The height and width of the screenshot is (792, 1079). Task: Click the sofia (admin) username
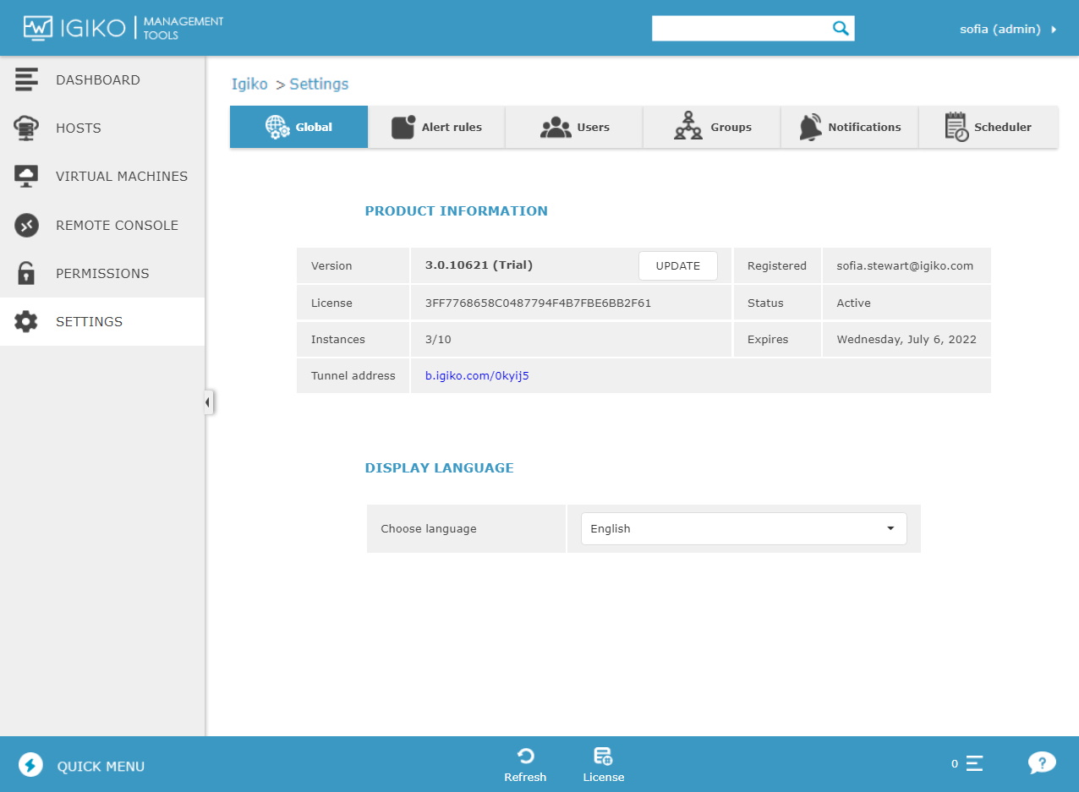[x=1000, y=29]
